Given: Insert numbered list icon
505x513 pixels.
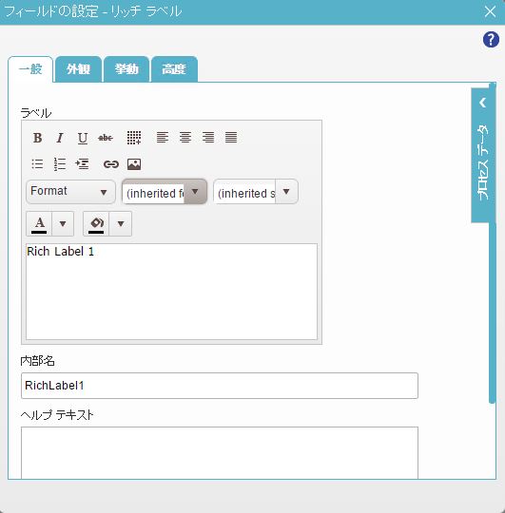Looking at the screenshot, I should tap(60, 164).
